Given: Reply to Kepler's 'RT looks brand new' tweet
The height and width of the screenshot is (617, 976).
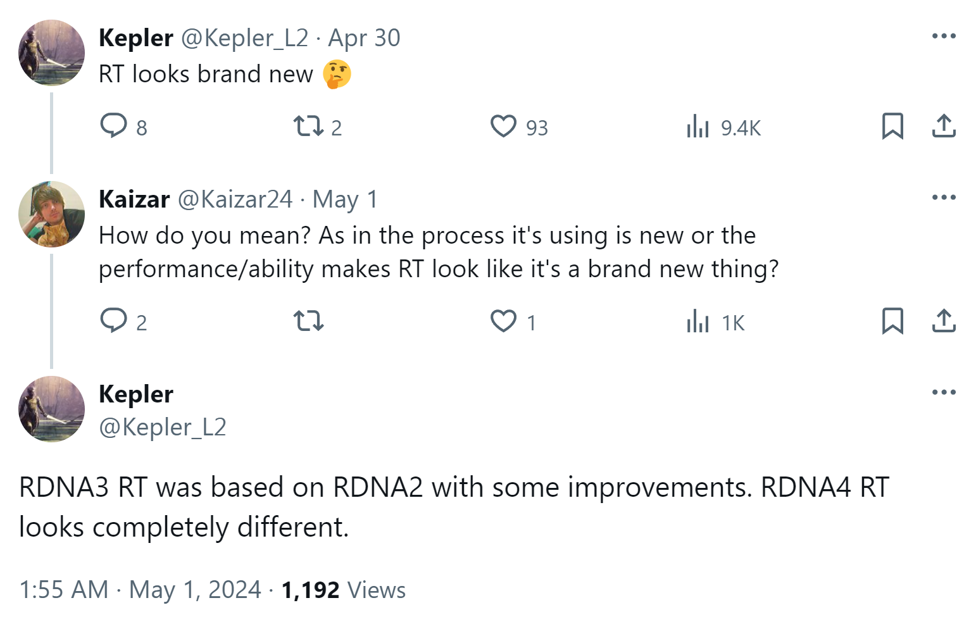Looking at the screenshot, I should pyautogui.click(x=114, y=126).
